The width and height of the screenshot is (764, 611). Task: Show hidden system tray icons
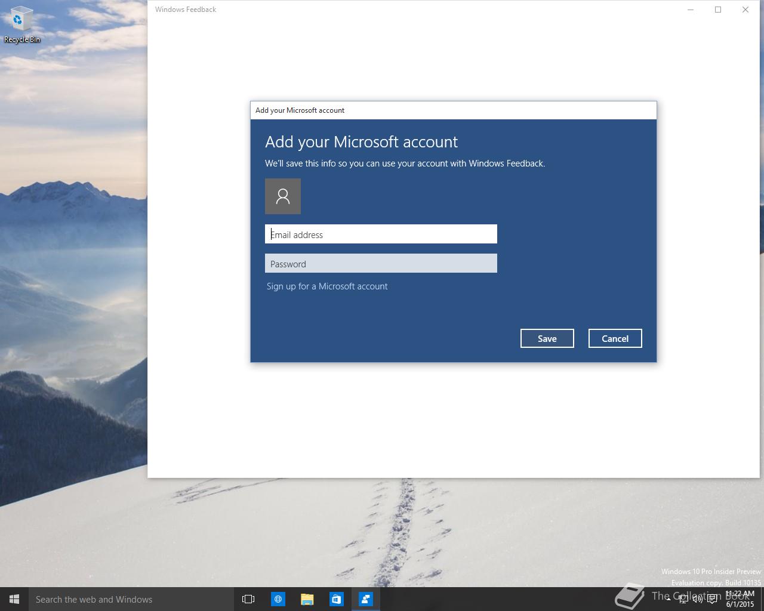(668, 599)
